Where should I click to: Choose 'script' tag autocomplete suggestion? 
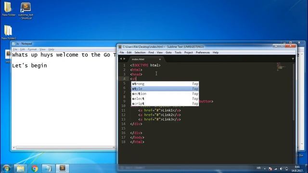click(165, 103)
